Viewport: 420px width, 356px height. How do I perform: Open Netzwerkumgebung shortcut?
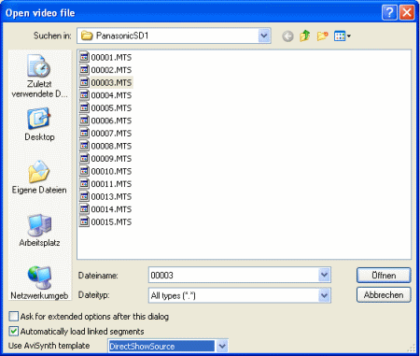pyautogui.click(x=39, y=283)
